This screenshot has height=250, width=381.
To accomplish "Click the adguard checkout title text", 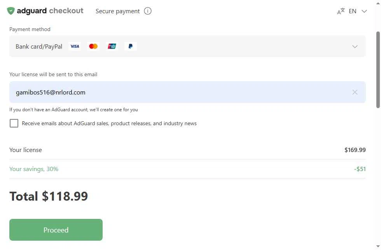I will pyautogui.click(x=50, y=11).
